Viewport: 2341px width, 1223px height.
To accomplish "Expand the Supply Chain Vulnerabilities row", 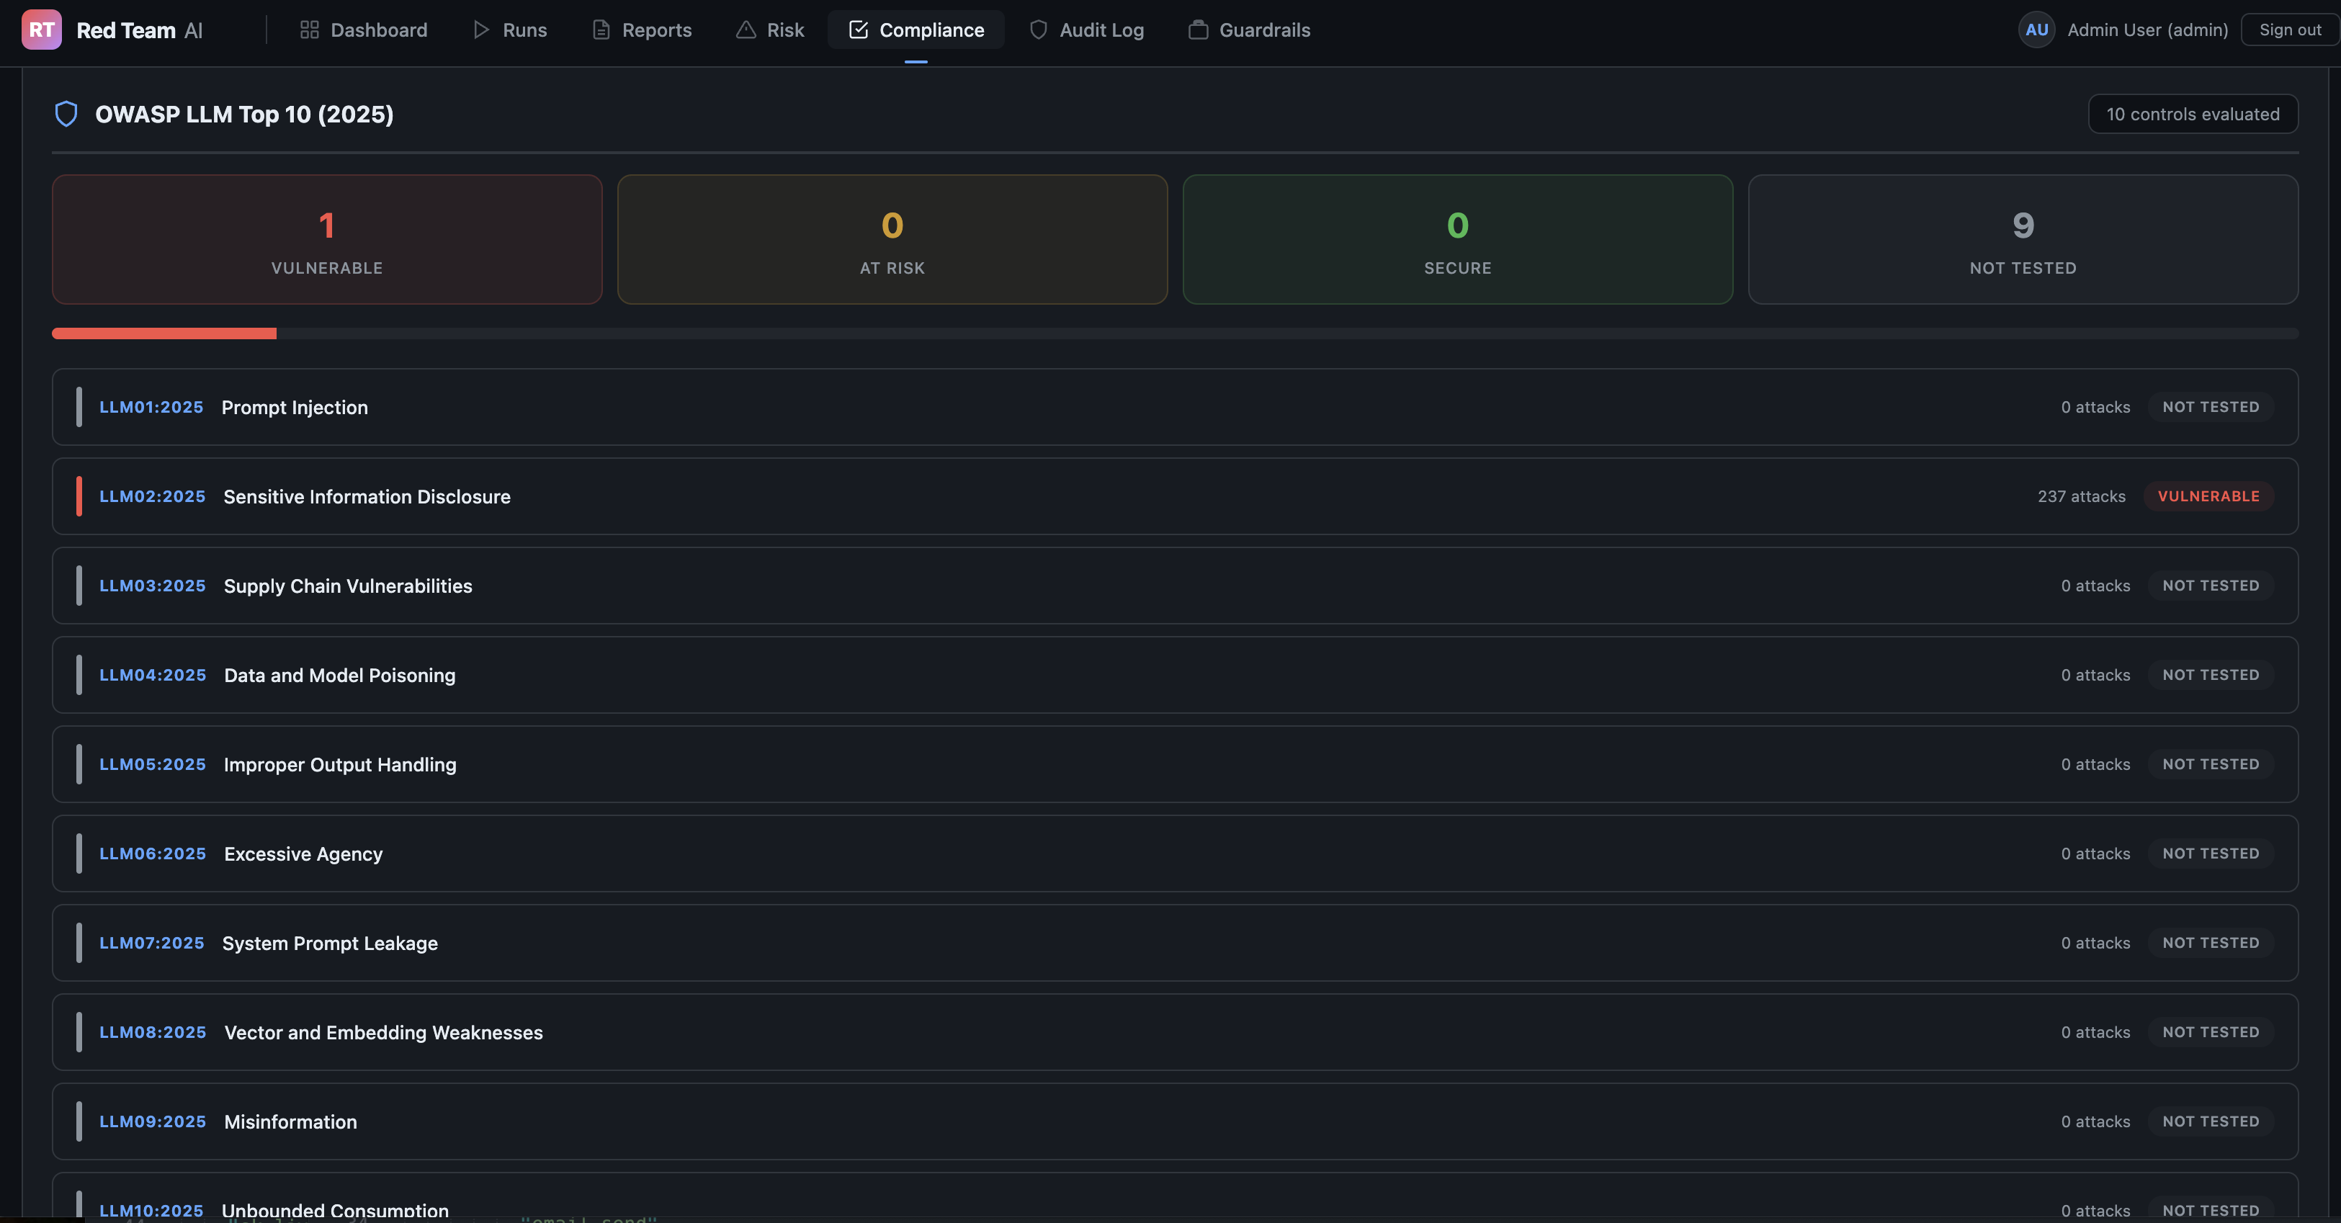I will tap(1175, 585).
